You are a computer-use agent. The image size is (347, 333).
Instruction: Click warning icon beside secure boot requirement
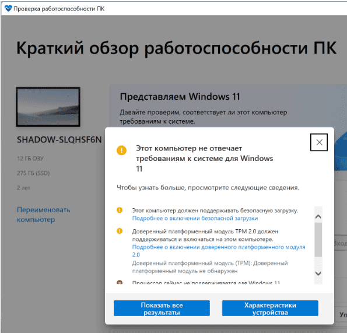120,210
